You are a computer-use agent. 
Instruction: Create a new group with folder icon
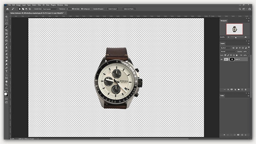239,90
